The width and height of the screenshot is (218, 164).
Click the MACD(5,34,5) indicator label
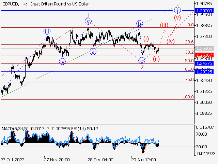(x=15, y=128)
